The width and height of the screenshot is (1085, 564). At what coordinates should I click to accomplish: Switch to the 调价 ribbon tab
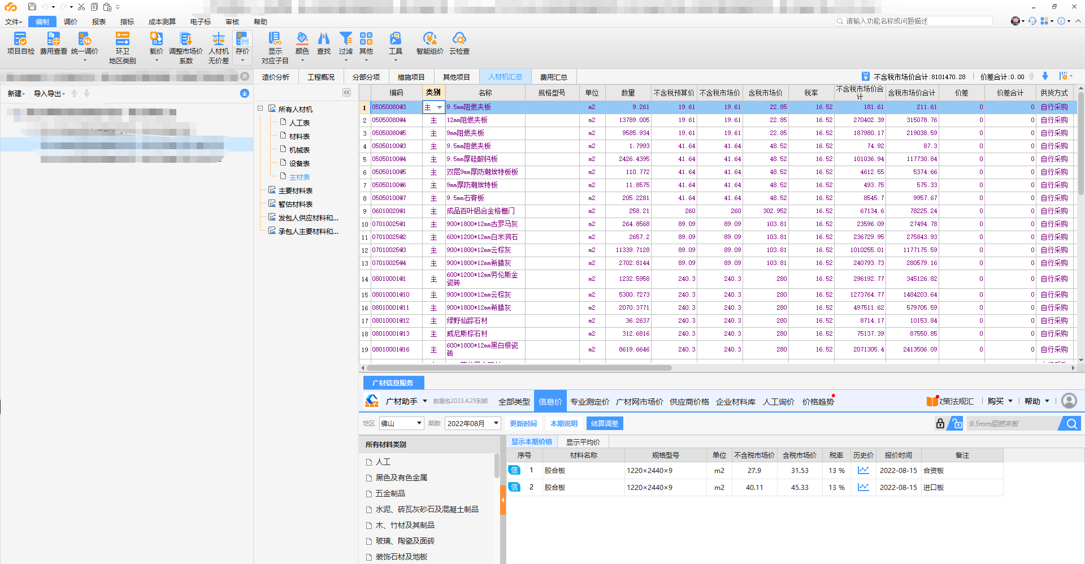click(x=71, y=21)
